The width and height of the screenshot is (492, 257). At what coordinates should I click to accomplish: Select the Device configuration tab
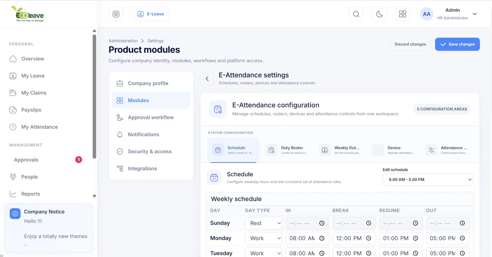(394, 150)
